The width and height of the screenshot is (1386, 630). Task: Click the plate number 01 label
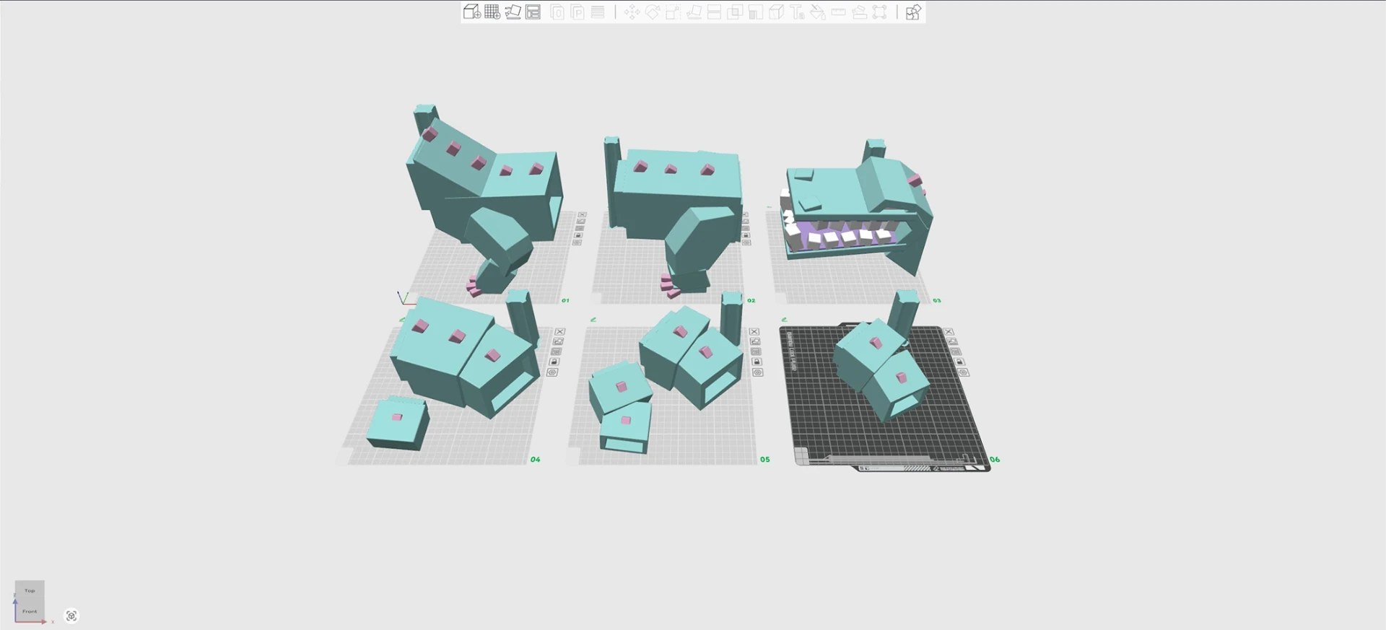tap(565, 300)
